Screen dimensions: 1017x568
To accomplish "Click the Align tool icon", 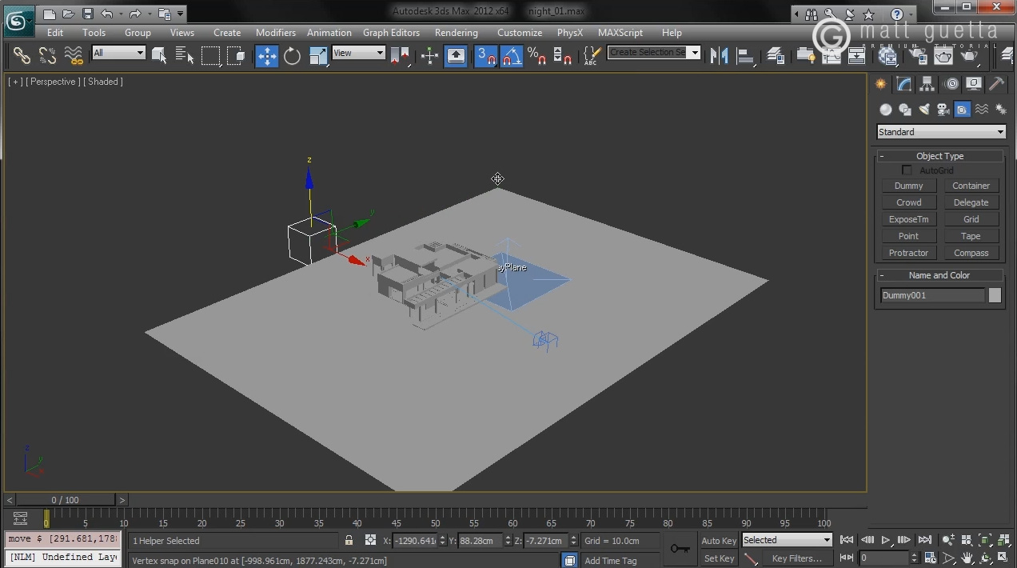I will pos(745,55).
